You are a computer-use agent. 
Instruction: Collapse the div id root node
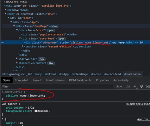[8, 18]
